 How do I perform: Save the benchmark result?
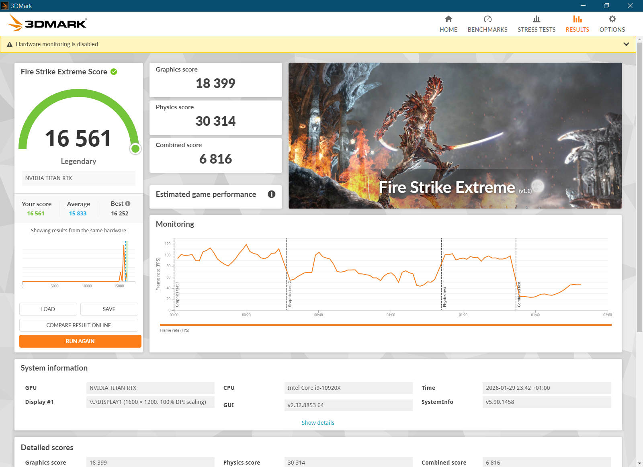click(x=109, y=309)
